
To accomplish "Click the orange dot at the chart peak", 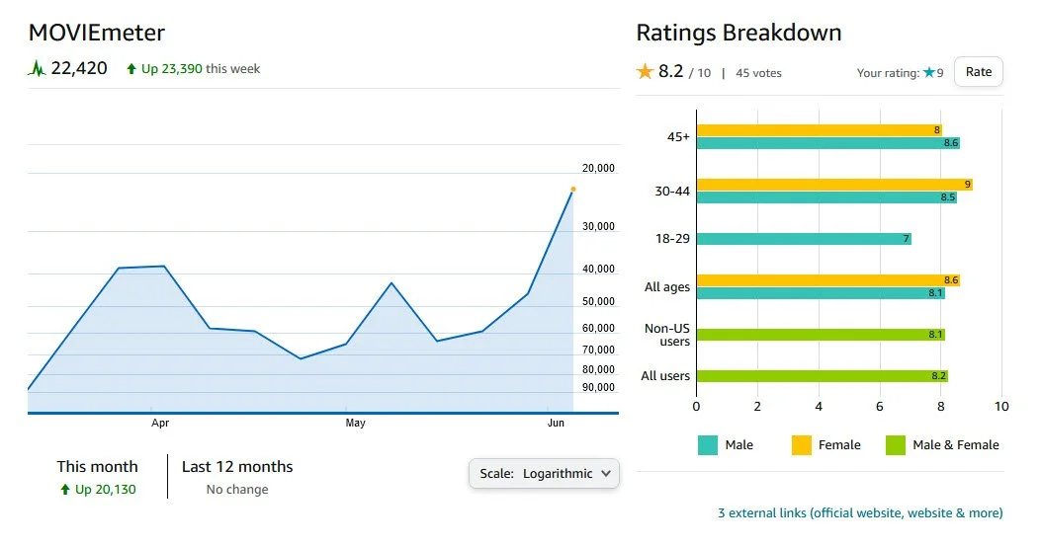I will pyautogui.click(x=572, y=190).
